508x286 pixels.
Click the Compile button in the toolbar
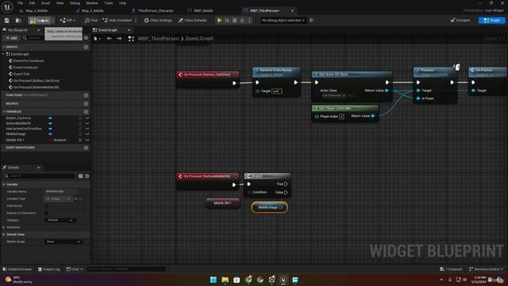tap(39, 21)
